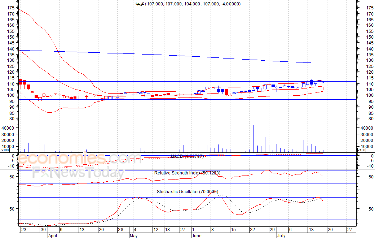375x238 pixels.
Task: Click the May month label on date axis
Action: point(134,235)
